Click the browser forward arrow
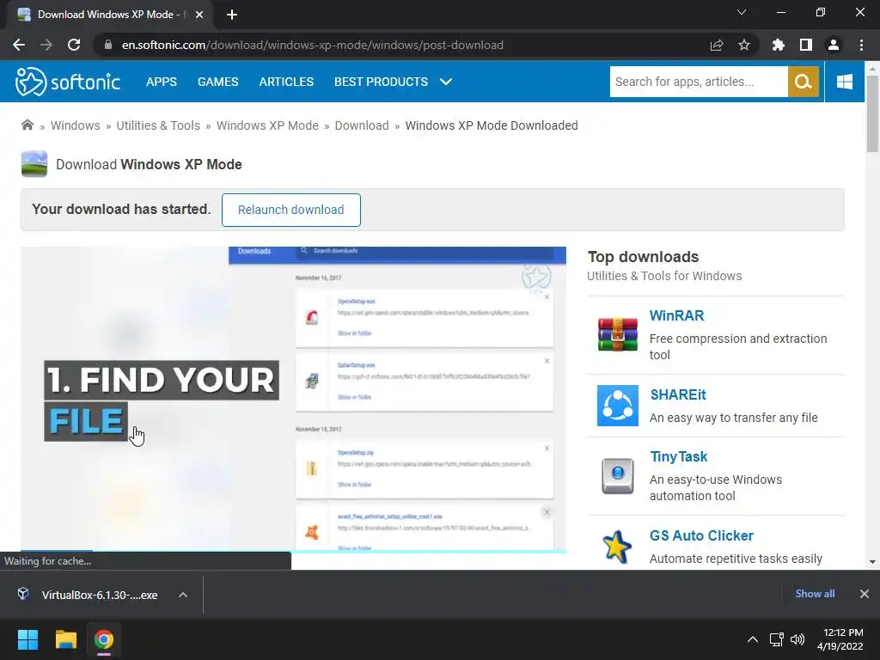 coord(46,45)
